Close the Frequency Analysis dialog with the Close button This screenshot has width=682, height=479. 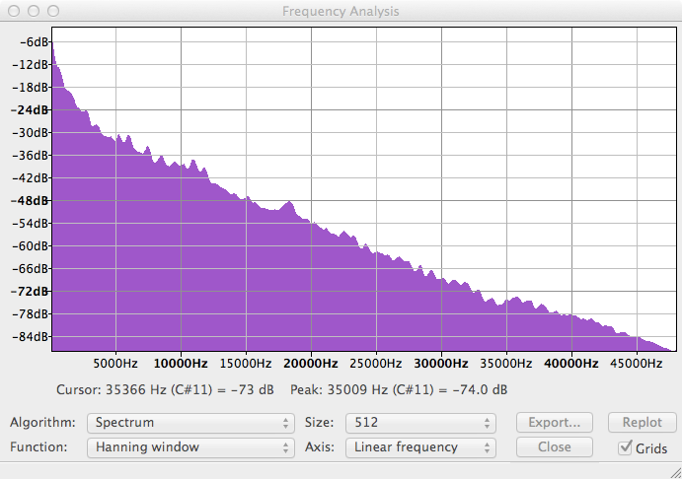(554, 446)
